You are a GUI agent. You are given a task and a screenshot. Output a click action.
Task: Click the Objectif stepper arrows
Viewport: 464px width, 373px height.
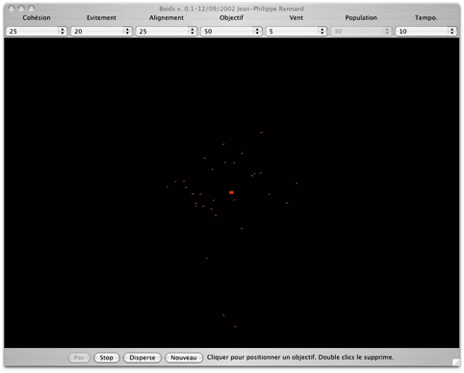[257, 31]
